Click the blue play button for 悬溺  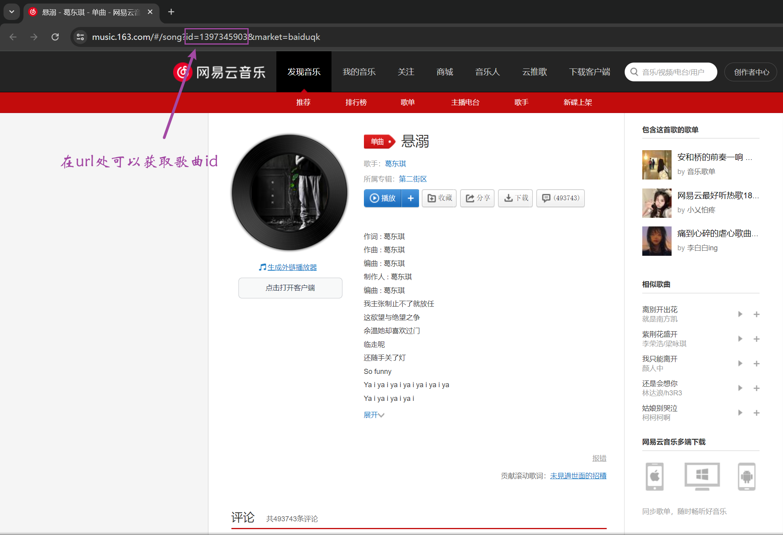[x=383, y=198]
